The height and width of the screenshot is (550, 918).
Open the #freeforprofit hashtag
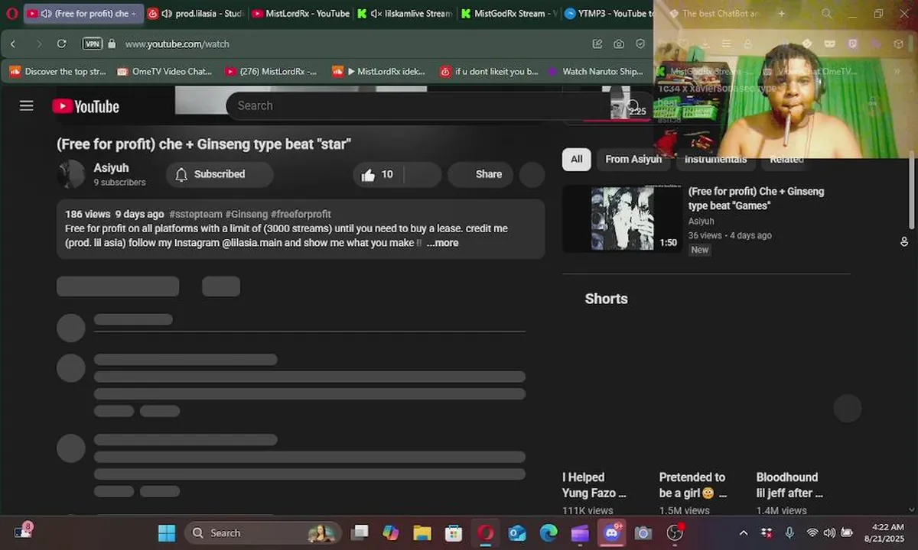point(301,214)
